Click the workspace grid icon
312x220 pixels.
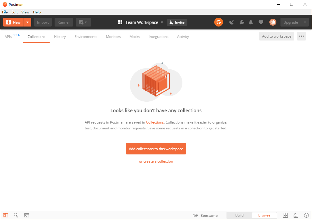coord(120,22)
